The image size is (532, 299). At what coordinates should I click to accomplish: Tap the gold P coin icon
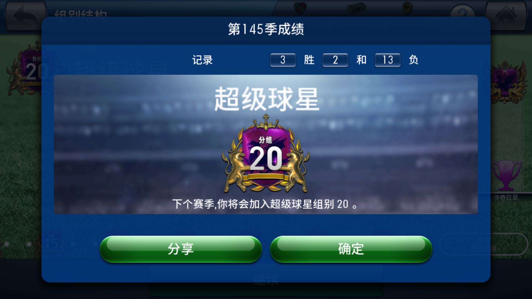(407, 7)
